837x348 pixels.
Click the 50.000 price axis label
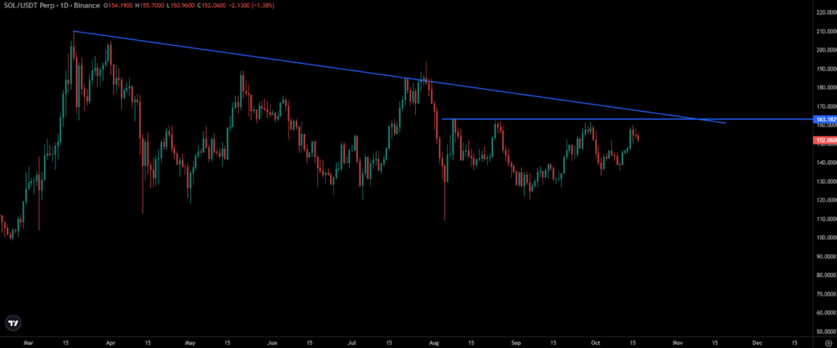point(826,332)
